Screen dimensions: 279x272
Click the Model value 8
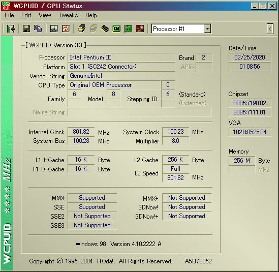coord(114,94)
